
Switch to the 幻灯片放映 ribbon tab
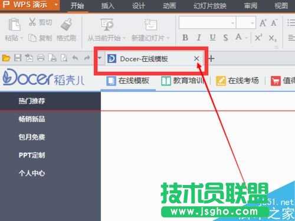coord(210,6)
